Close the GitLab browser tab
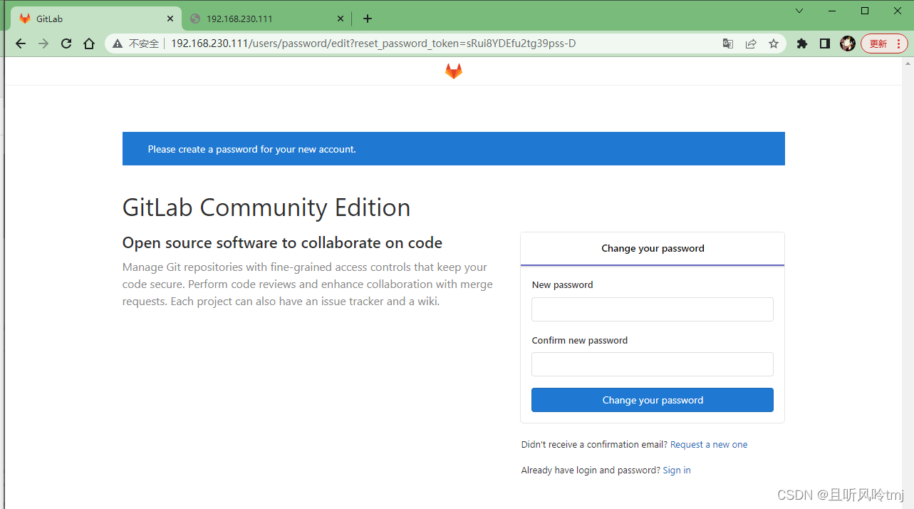This screenshot has height=509, width=914. (x=170, y=19)
